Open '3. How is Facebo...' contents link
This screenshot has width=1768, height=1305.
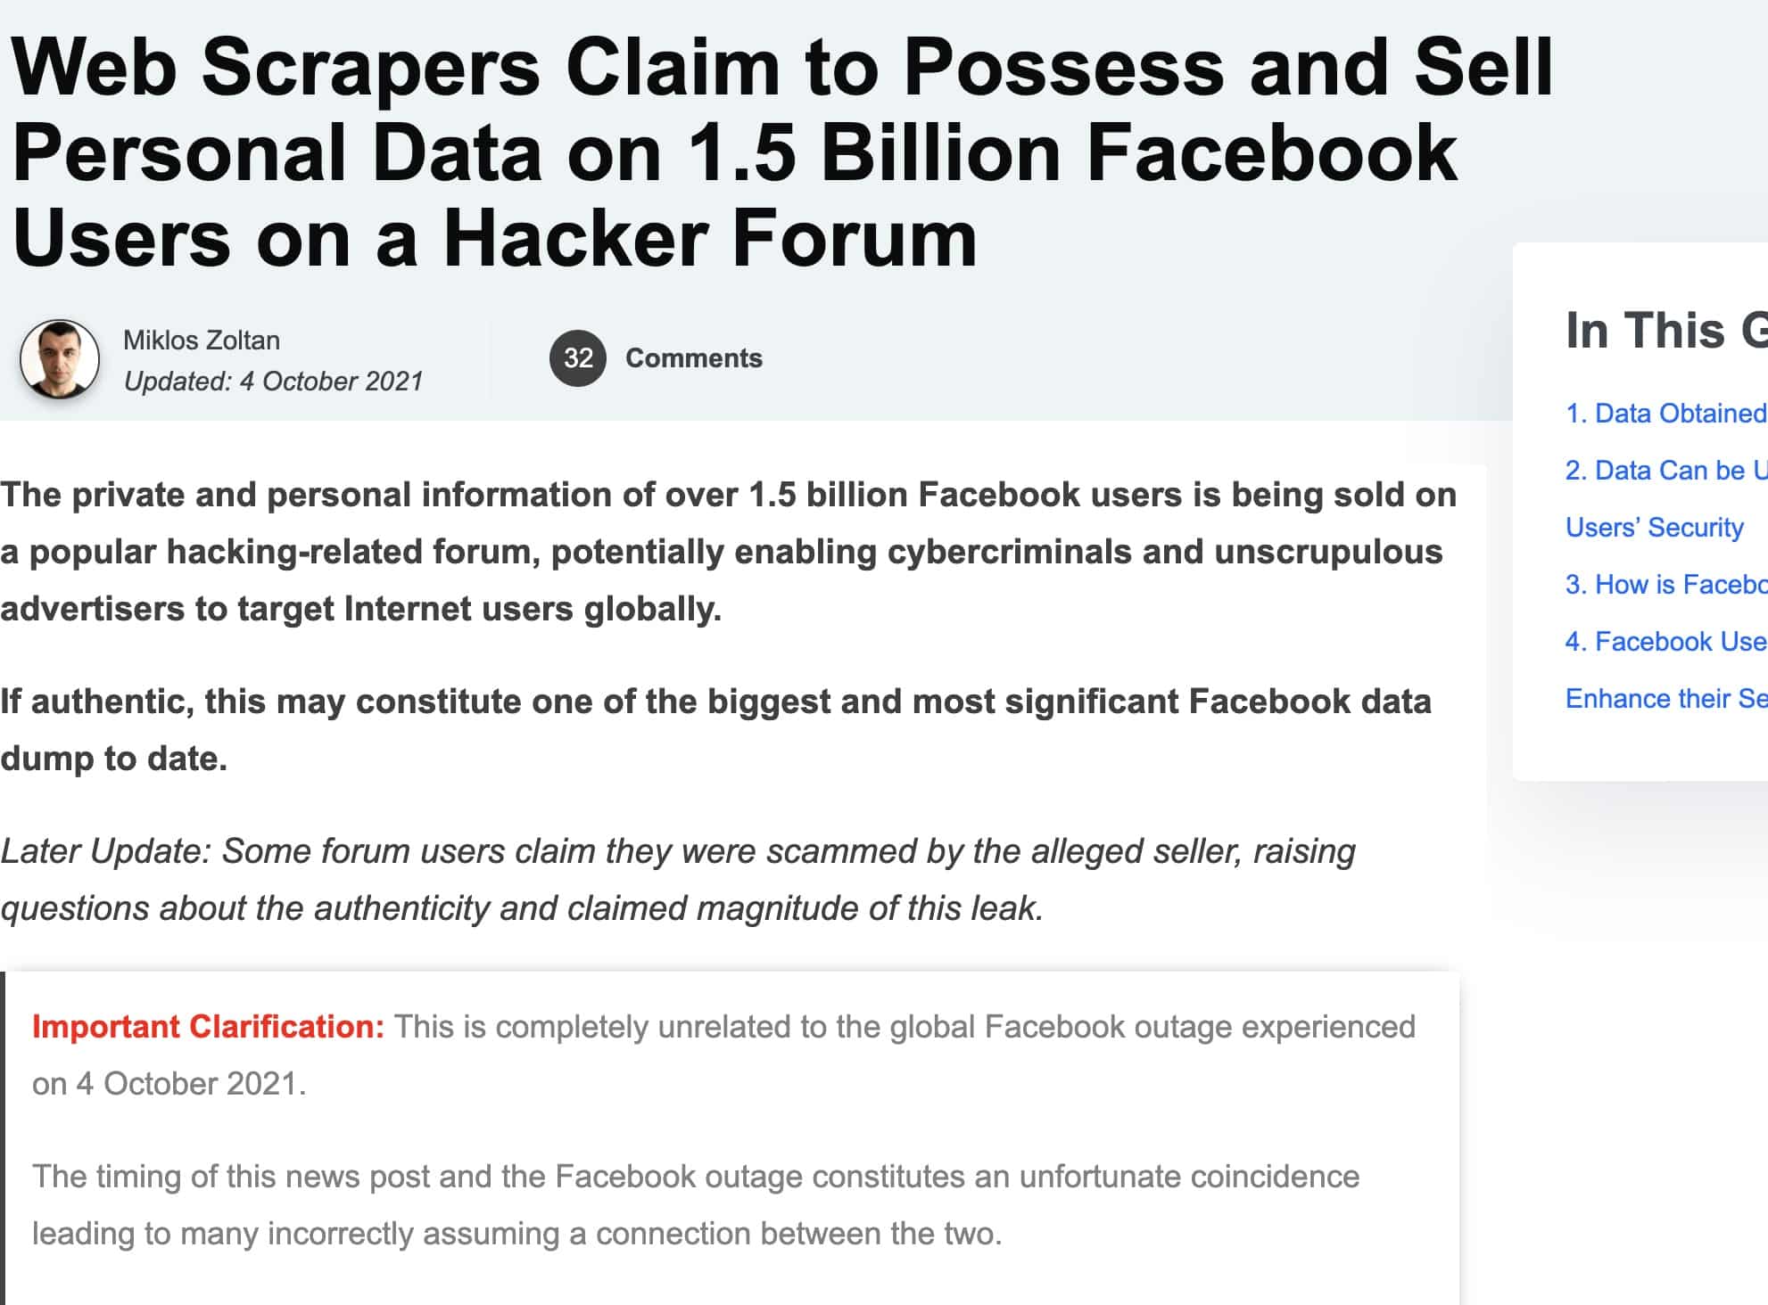click(1666, 585)
